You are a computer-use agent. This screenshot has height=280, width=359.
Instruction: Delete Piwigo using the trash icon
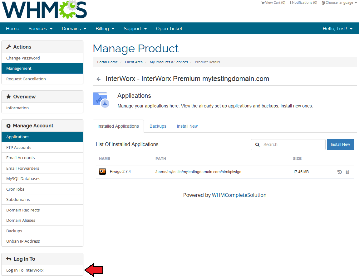click(347, 172)
